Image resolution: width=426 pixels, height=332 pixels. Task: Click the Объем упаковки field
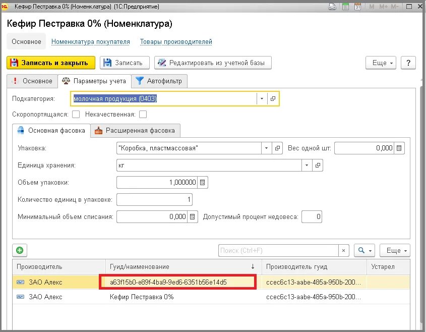[157, 183]
